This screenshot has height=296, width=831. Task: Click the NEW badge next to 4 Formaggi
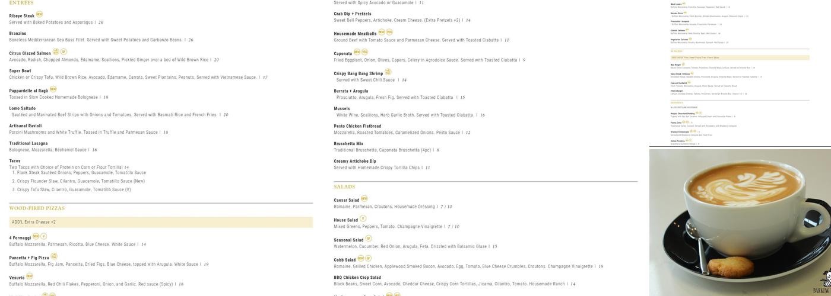click(x=36, y=236)
